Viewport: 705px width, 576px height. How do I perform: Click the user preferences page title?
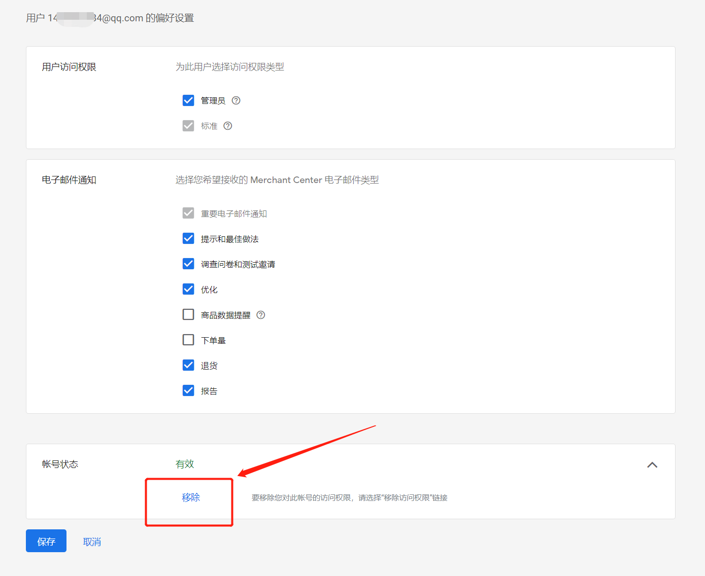pos(110,18)
